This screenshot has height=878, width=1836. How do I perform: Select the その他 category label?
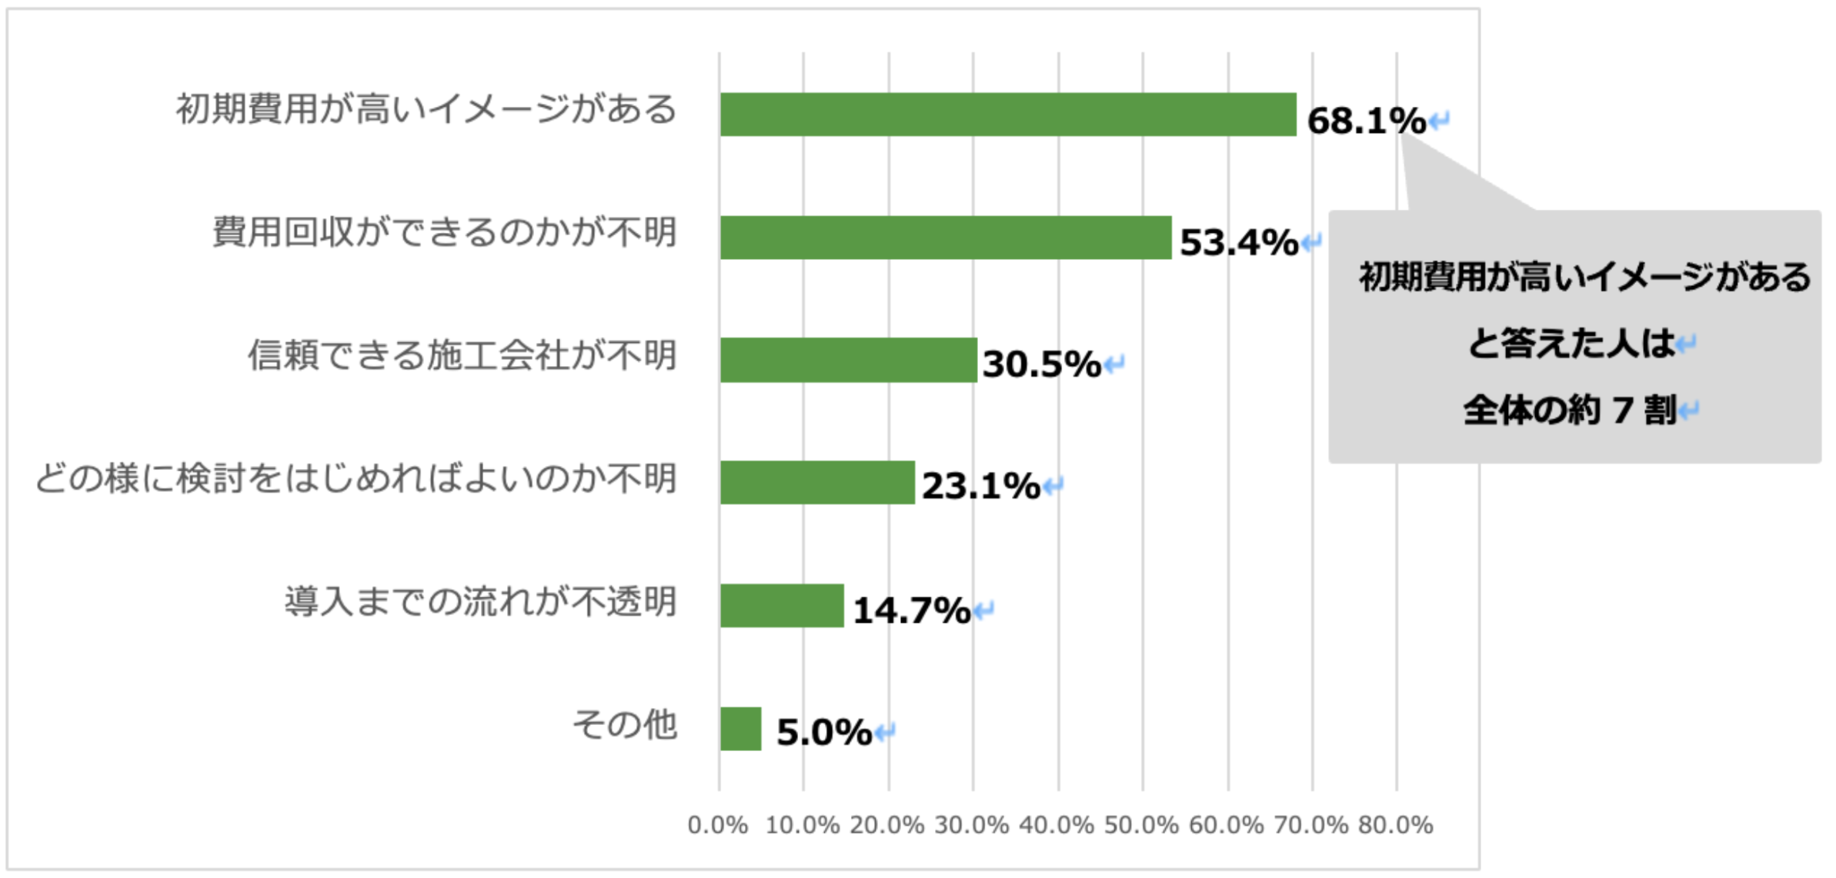624,724
